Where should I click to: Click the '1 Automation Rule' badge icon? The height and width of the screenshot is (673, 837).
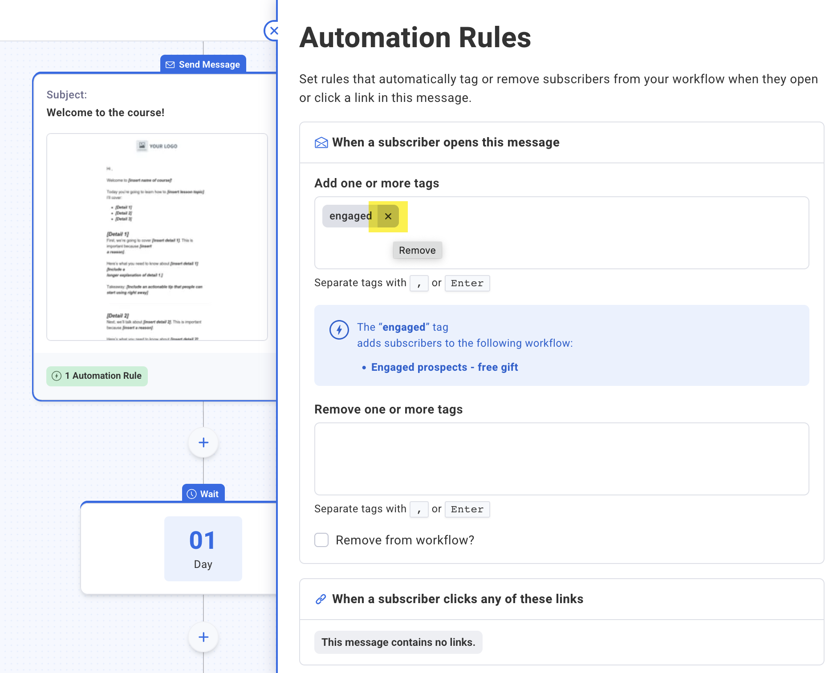57,376
